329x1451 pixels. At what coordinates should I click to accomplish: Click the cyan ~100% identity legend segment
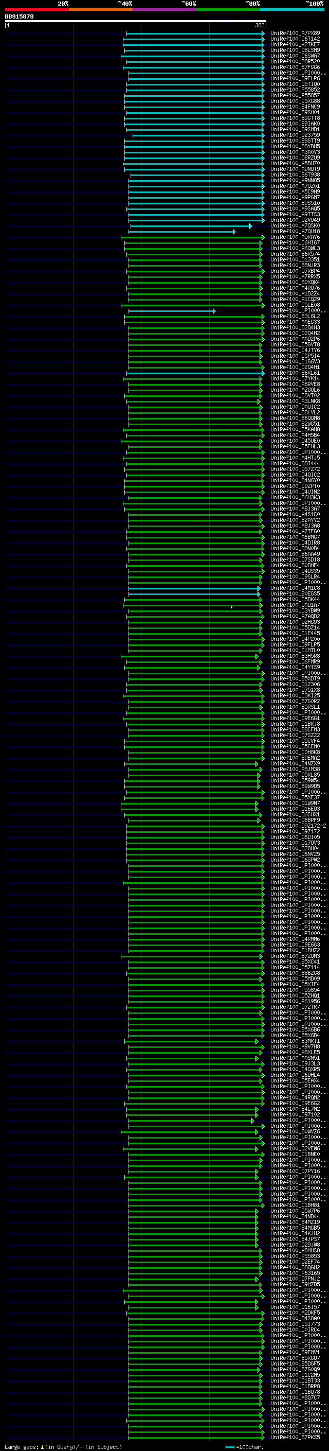click(292, 9)
